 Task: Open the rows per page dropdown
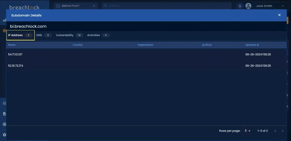(248, 131)
